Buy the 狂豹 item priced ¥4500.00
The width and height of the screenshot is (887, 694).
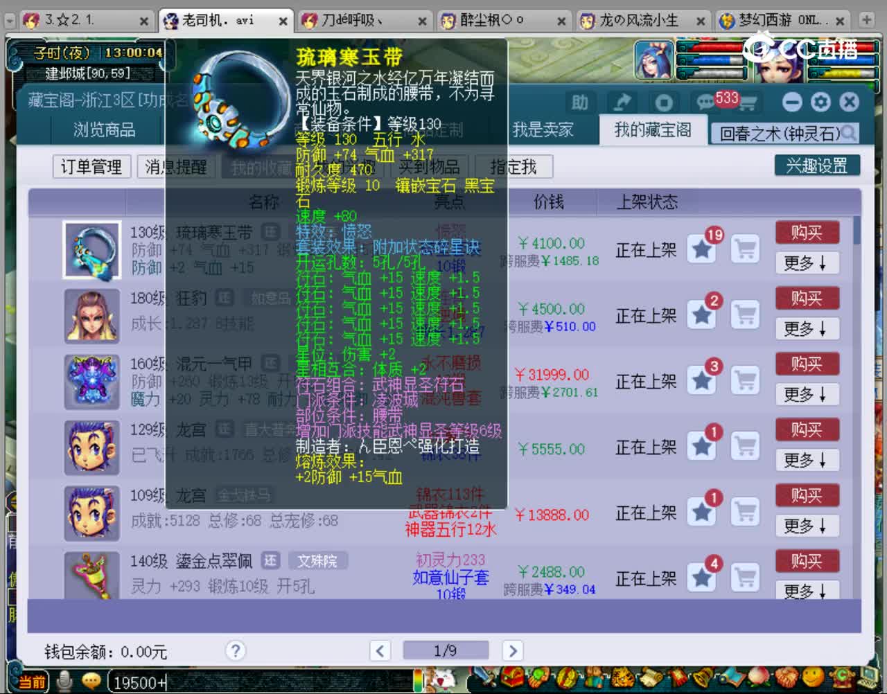coord(807,298)
